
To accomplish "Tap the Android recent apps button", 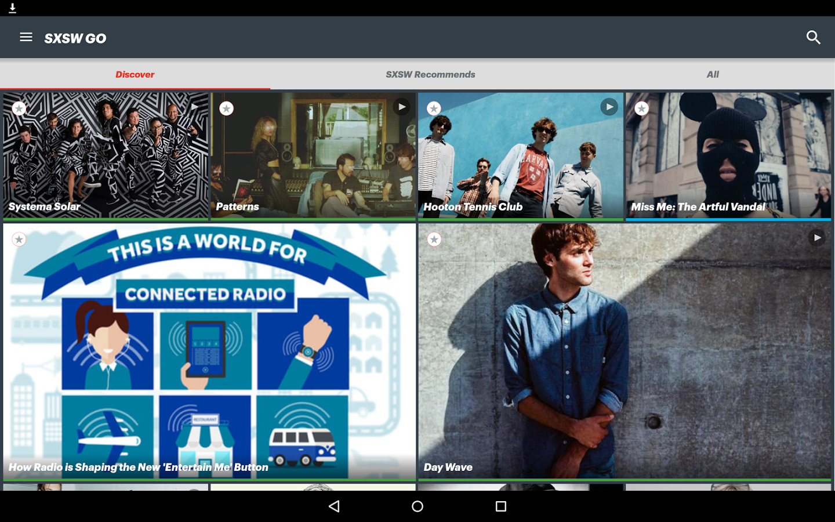I will 501,506.
